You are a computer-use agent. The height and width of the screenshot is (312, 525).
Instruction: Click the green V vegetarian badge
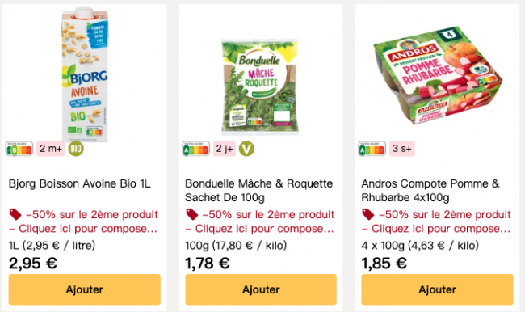246,149
